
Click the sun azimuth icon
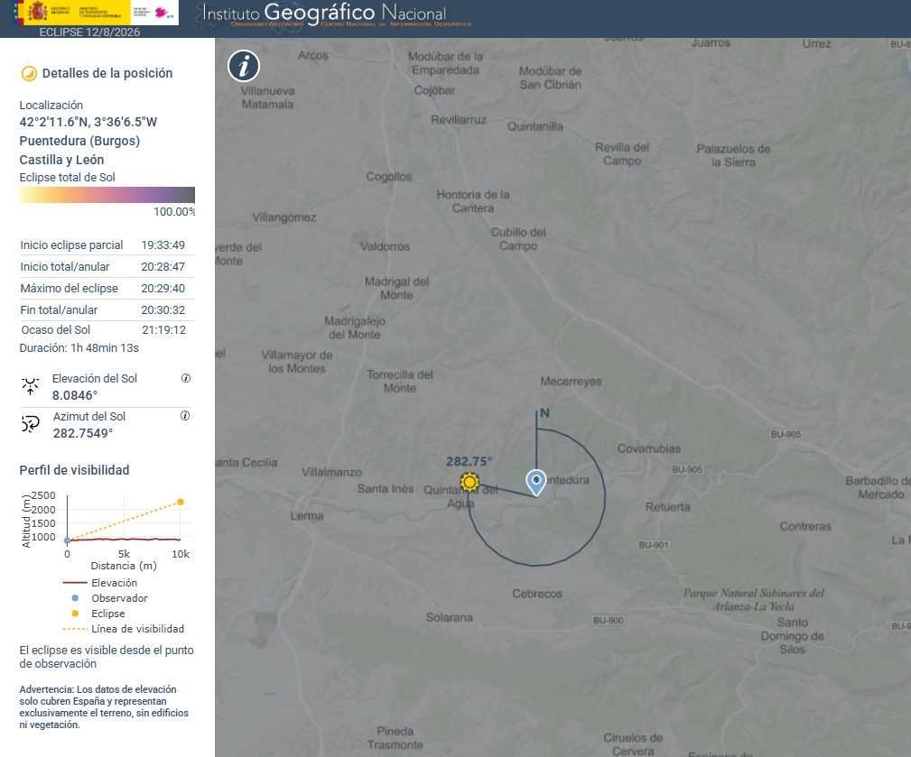[31, 424]
